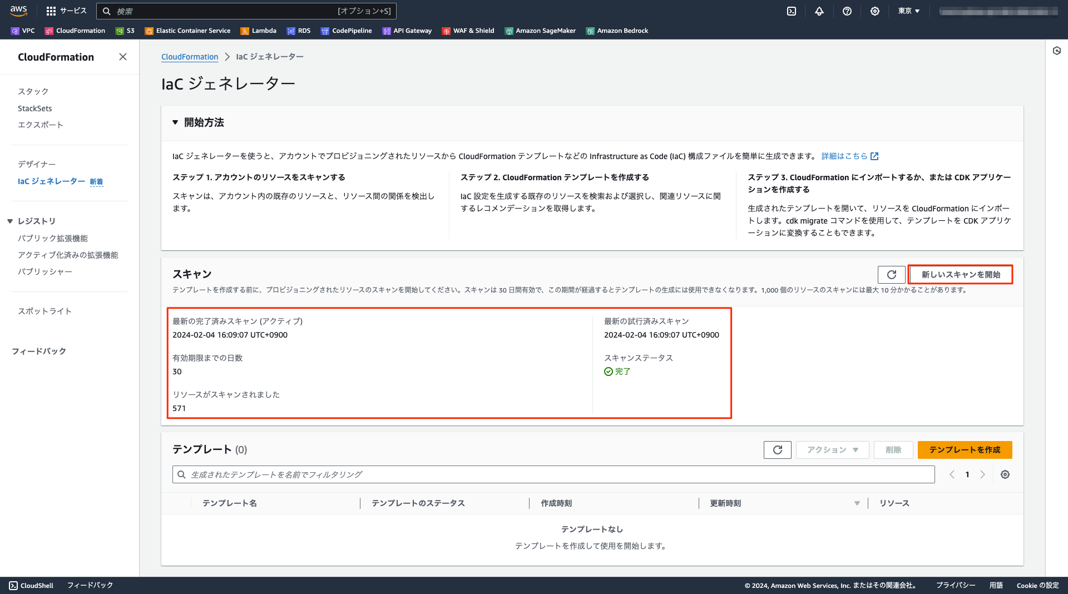Open the サービス grid menu
The image size is (1068, 594).
66,11
